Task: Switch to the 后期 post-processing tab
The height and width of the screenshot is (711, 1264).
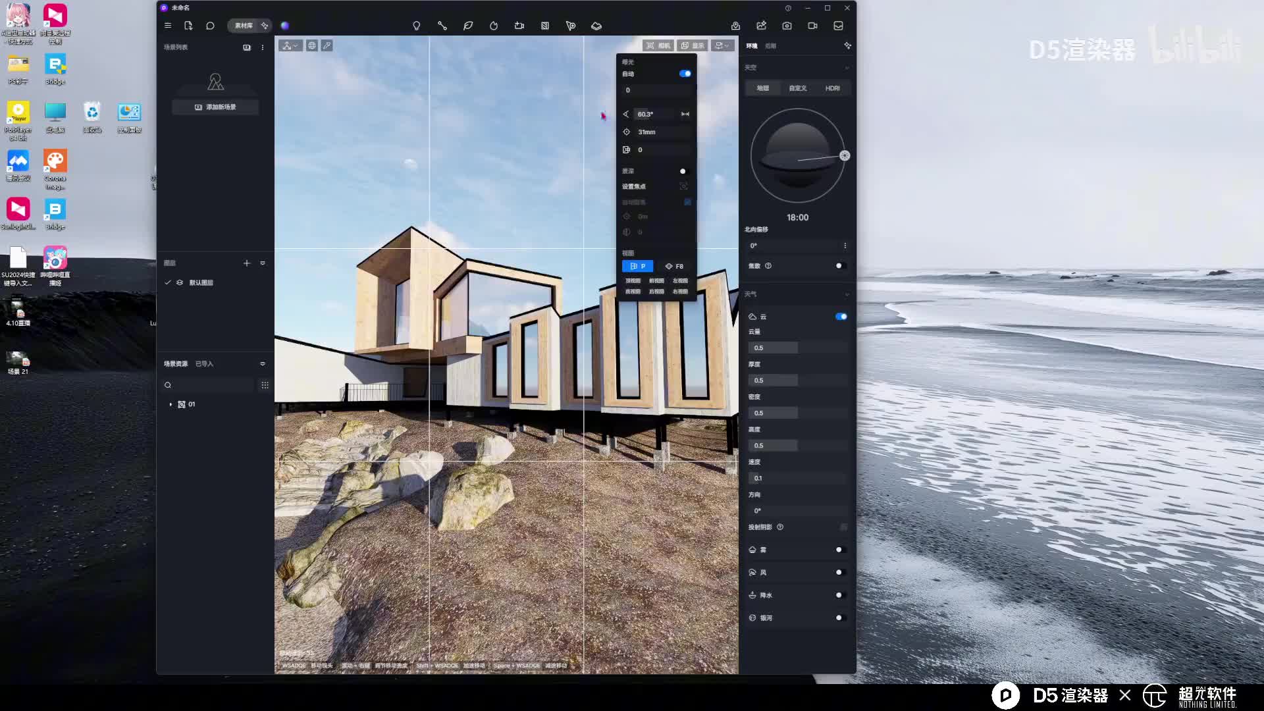Action: (771, 46)
